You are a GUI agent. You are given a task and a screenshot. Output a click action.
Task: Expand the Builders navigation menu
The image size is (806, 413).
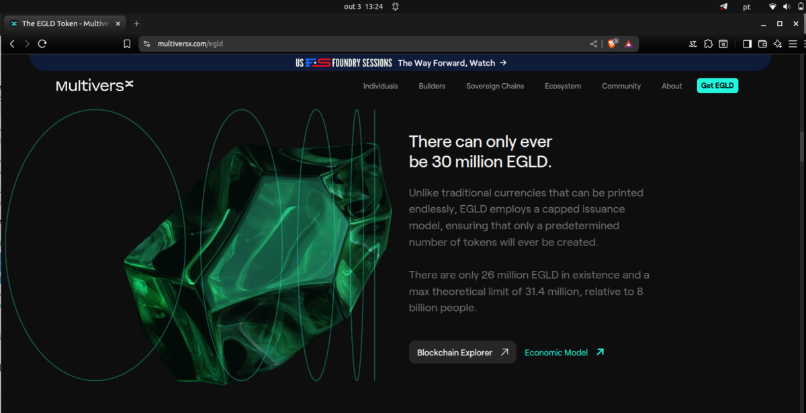click(432, 86)
